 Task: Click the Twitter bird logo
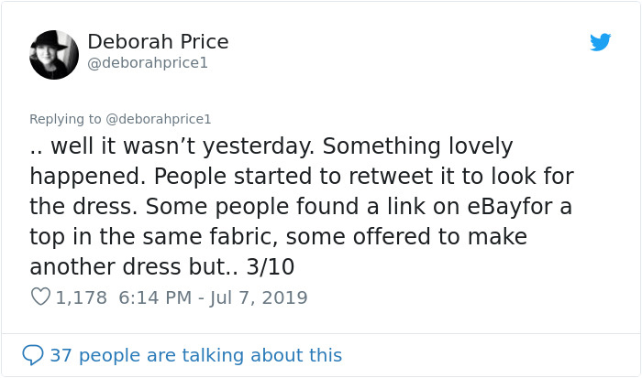[x=601, y=42]
